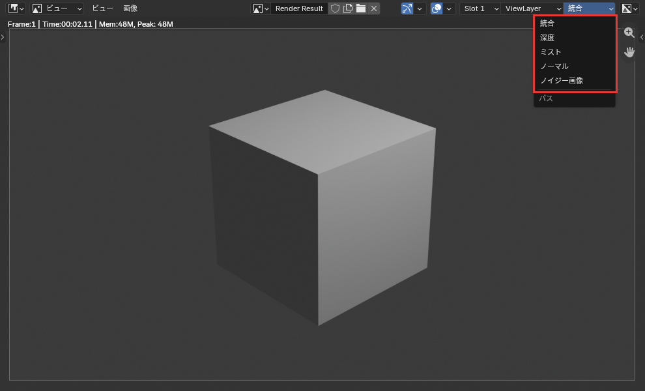Collapse the 統合 render pass dropdown in header
This screenshot has width=645, height=391.
590,8
